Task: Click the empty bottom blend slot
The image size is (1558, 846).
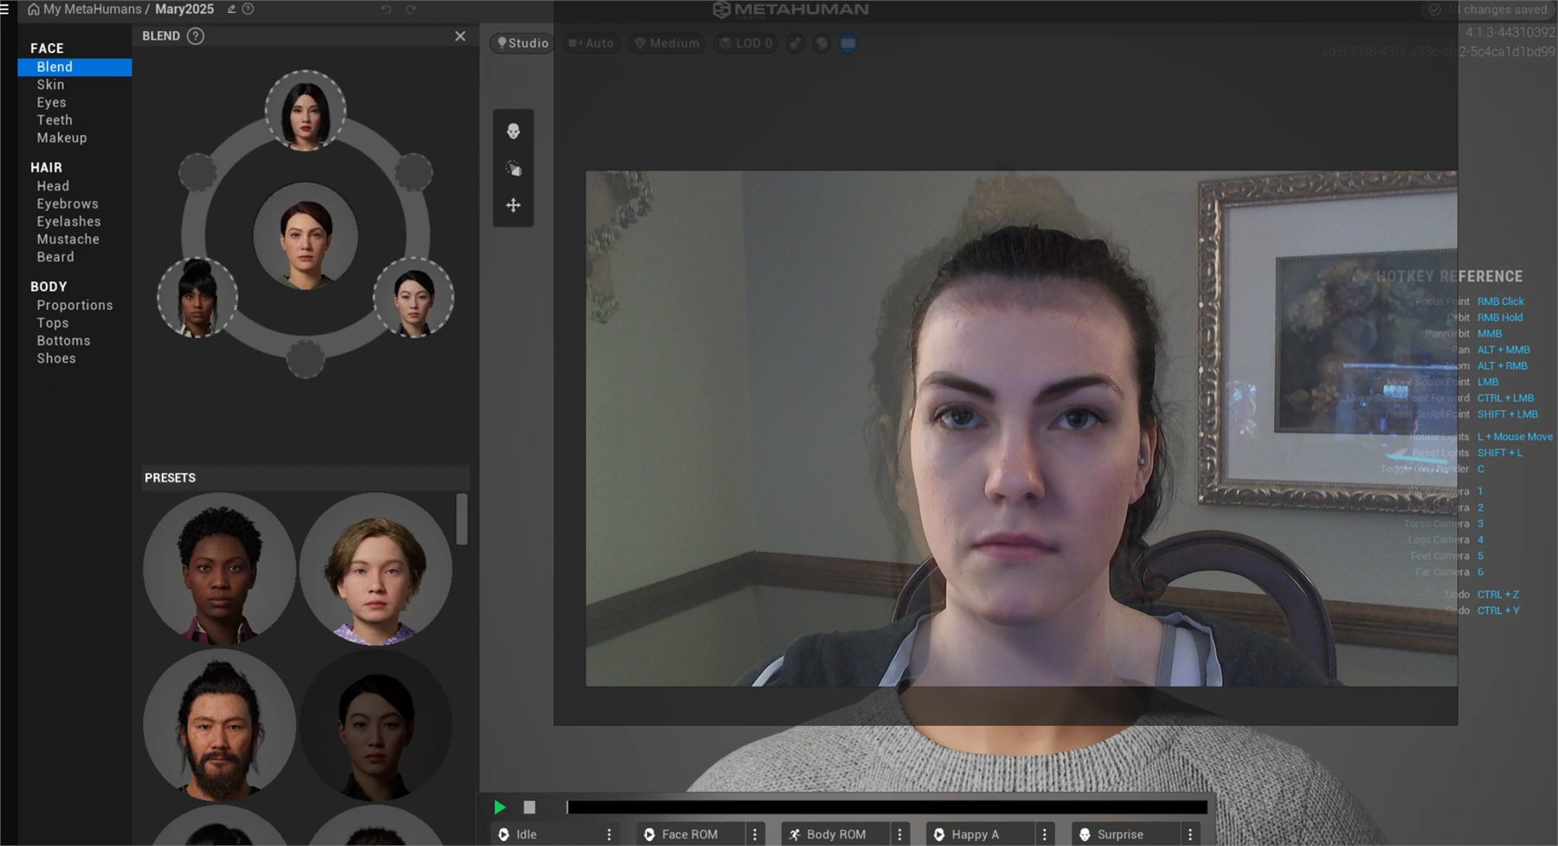Action: (306, 358)
